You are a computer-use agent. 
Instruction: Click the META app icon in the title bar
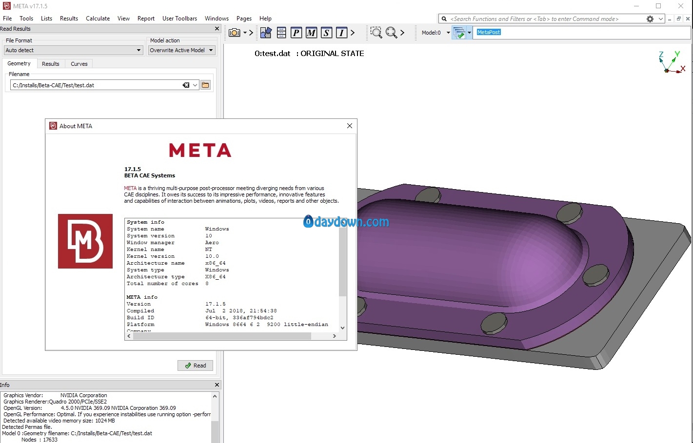coord(7,6)
